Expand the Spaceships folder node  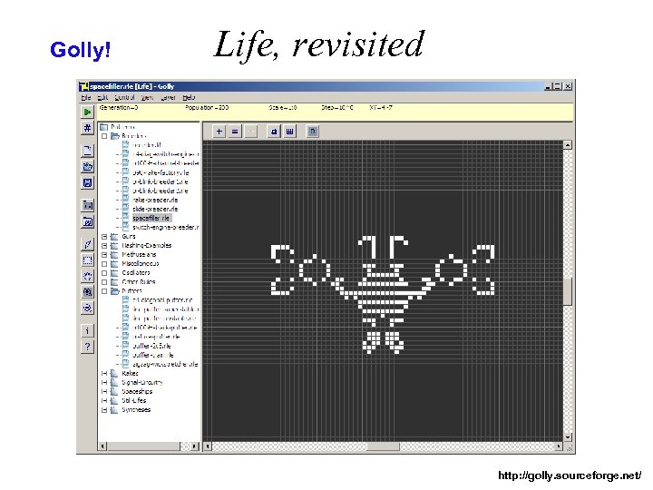[104, 392]
